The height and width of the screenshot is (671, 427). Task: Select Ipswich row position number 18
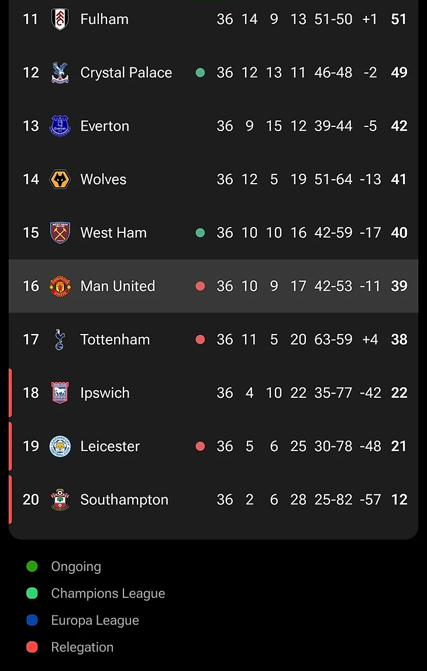coord(31,393)
